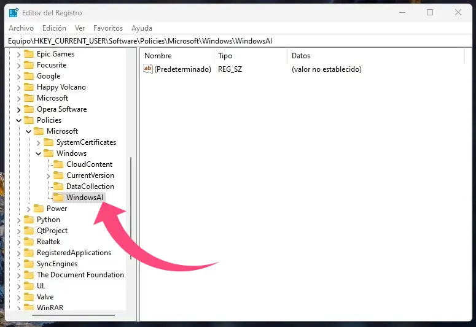Expand the Valve key
Viewport: 476px width, 327px height.
pos(18,298)
